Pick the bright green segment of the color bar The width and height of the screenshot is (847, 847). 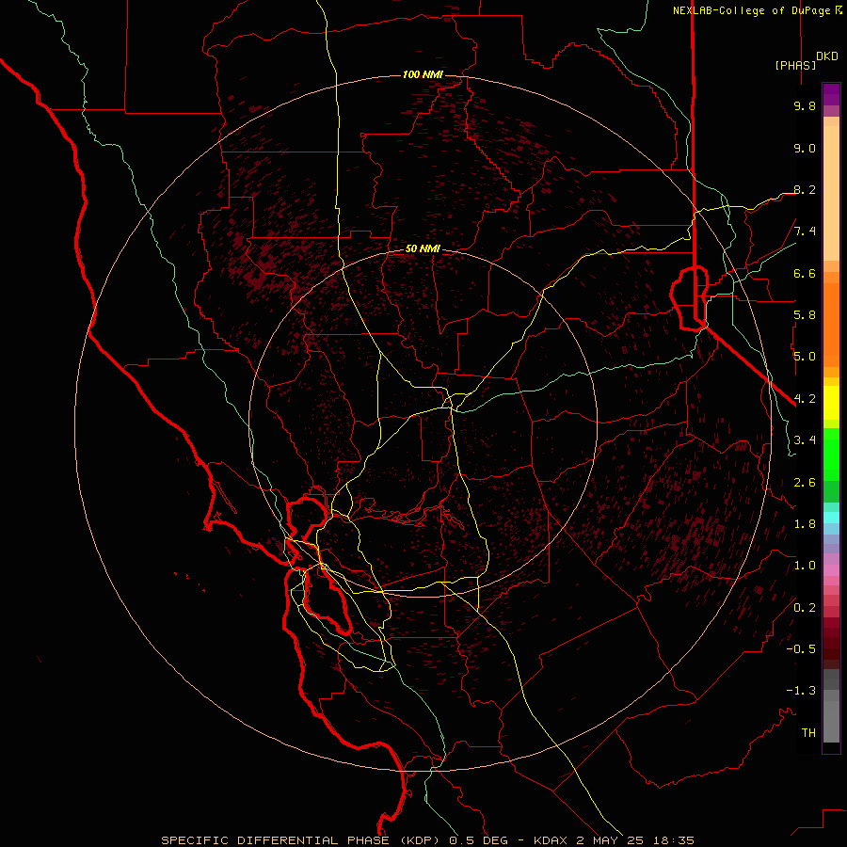tap(831, 454)
